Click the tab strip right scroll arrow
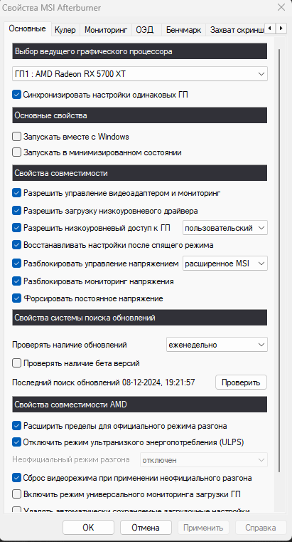The image size is (292, 542). (x=281, y=28)
